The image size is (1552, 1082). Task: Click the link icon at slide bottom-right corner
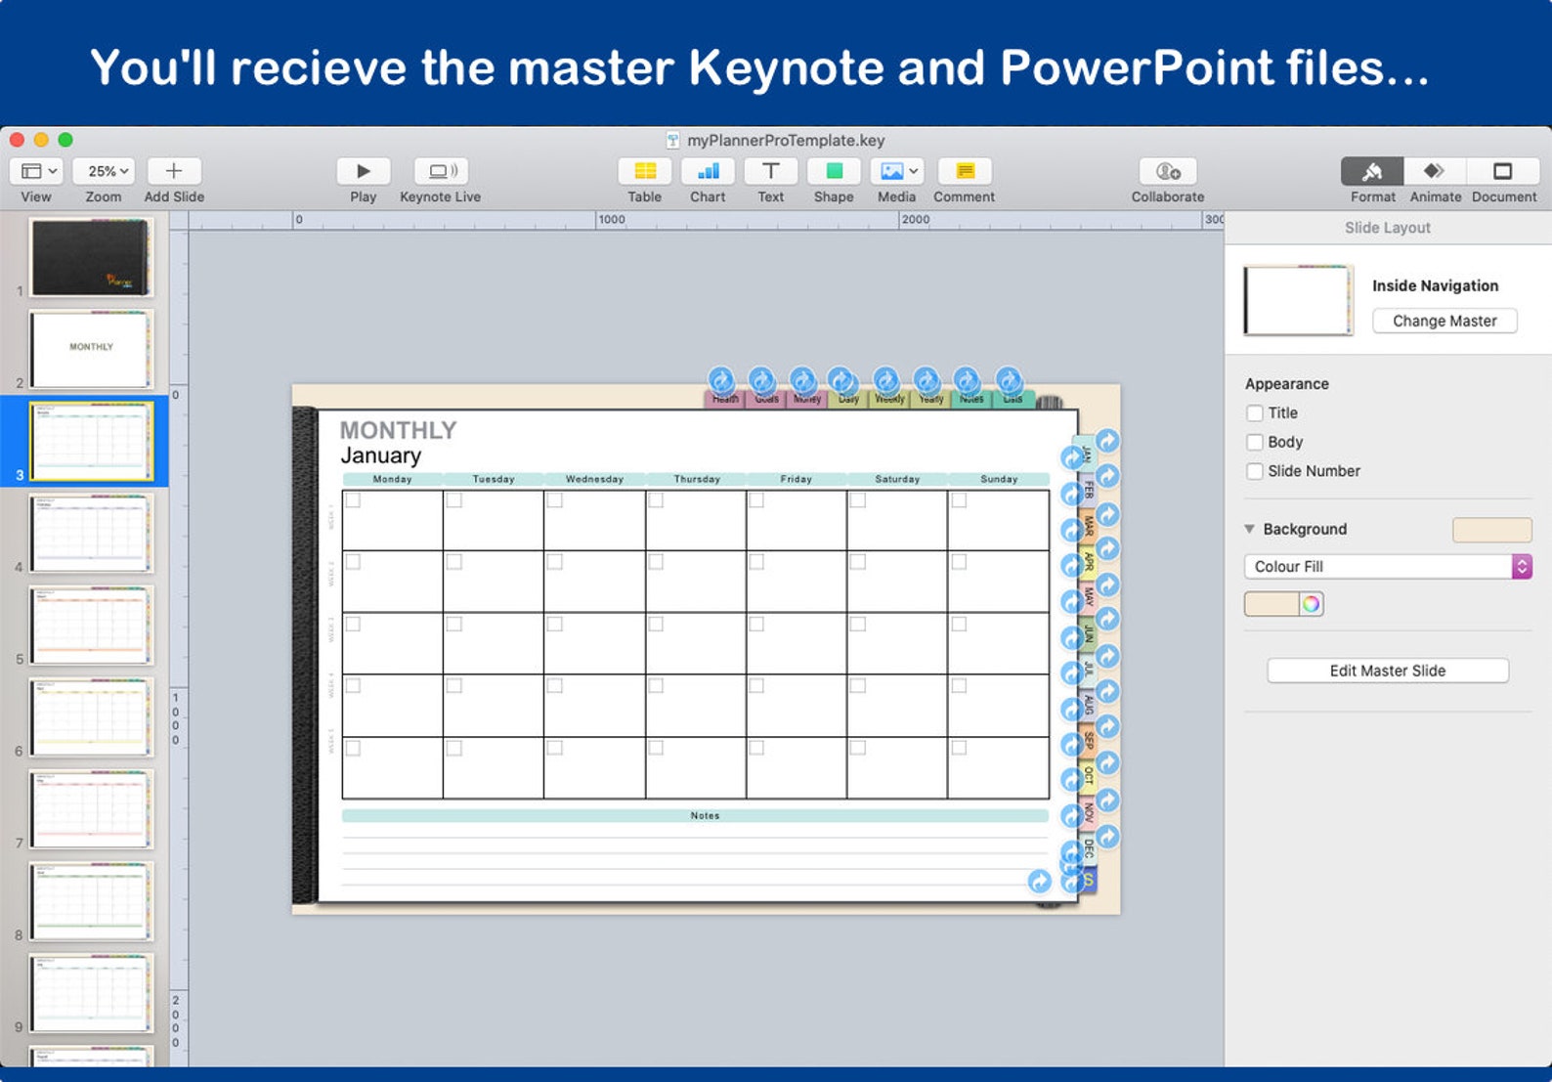tap(1040, 882)
